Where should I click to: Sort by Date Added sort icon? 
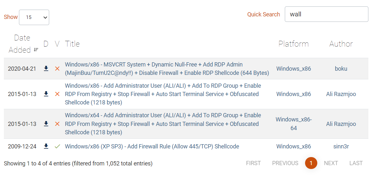click(x=36, y=50)
